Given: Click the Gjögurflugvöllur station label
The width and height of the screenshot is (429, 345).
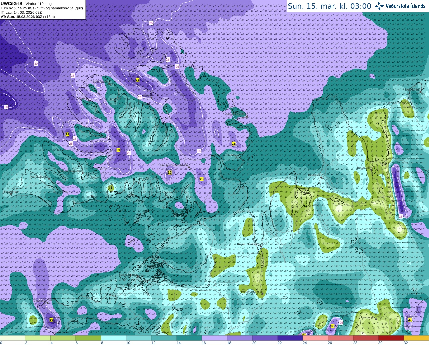Looking at the screenshot, I should (235, 114).
